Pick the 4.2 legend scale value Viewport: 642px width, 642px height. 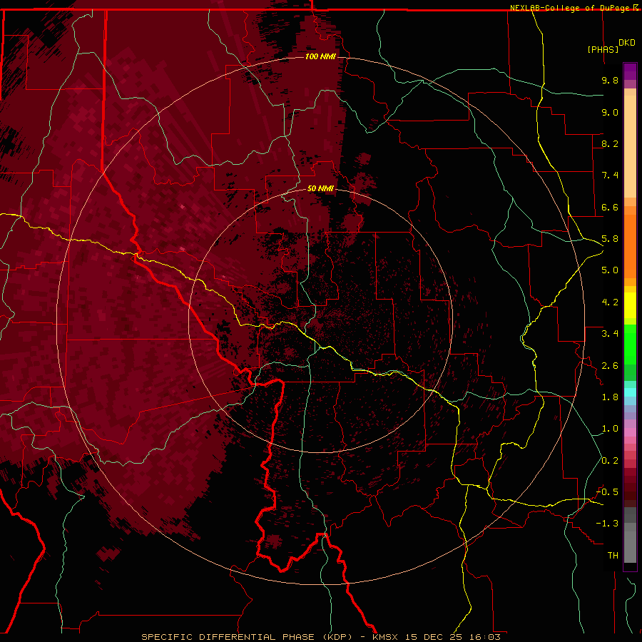click(x=610, y=302)
